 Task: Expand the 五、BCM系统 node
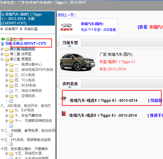(7, 86)
